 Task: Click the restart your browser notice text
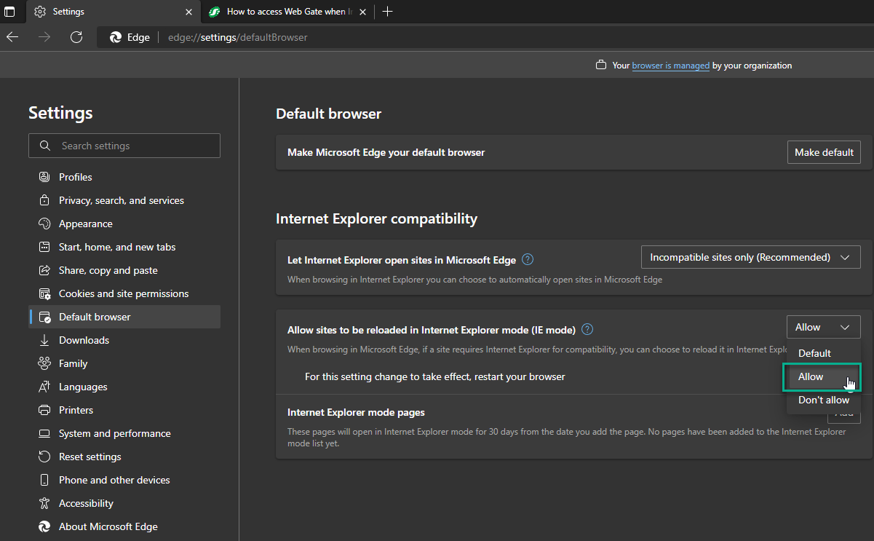coord(435,376)
